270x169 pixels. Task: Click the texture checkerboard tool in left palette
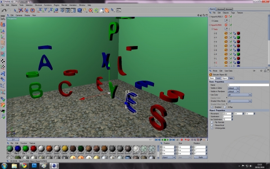tap(3, 61)
